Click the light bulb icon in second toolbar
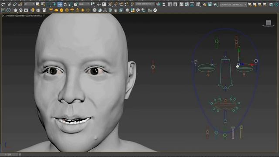The width and height of the screenshot is (279, 157). pyautogui.click(x=32, y=10)
